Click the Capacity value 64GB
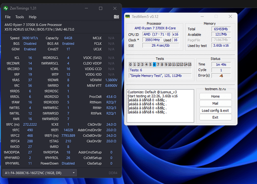This screenshot has width=257, height=184. point(68,38)
